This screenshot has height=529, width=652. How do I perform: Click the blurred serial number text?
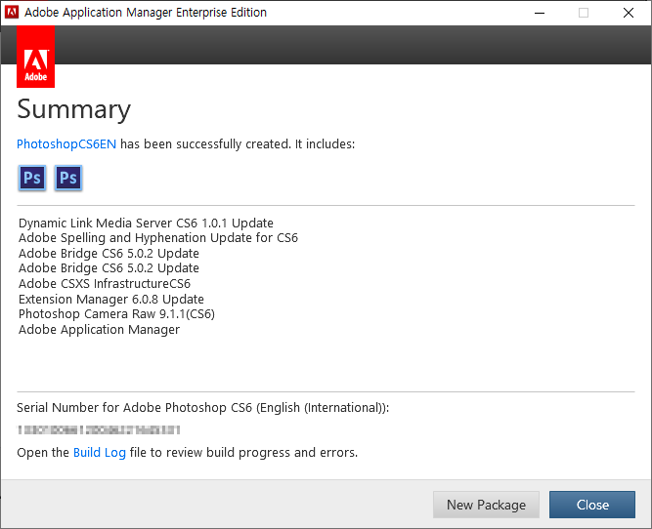pos(99,429)
